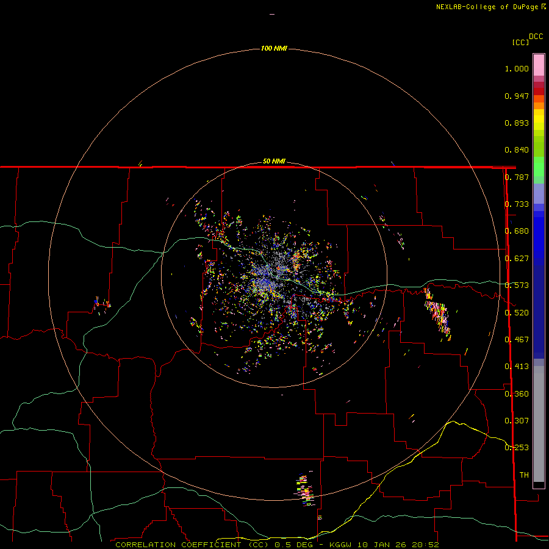Viewport: 549px width, 549px height.
Task: Select the 0.733 scale value
Action: click(x=517, y=204)
